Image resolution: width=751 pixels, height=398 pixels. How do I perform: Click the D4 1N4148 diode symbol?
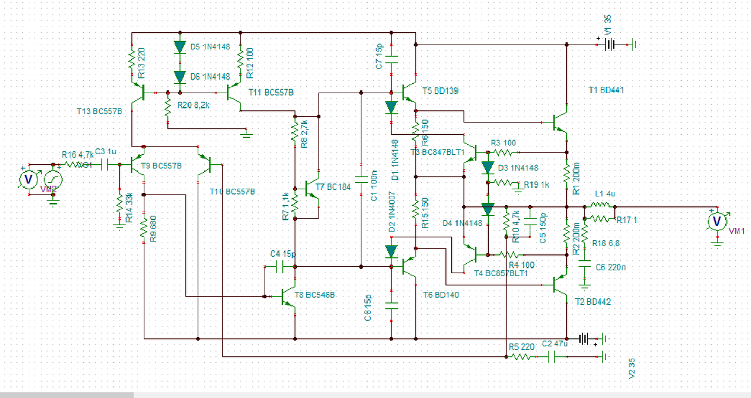(488, 209)
